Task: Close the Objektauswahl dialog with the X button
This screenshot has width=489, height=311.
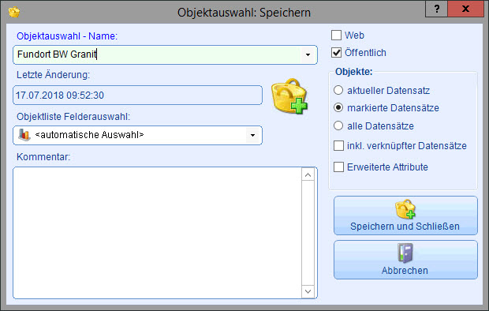Action: point(465,9)
